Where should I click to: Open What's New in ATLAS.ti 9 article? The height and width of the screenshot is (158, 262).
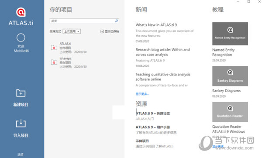pyautogui.click(x=156, y=25)
